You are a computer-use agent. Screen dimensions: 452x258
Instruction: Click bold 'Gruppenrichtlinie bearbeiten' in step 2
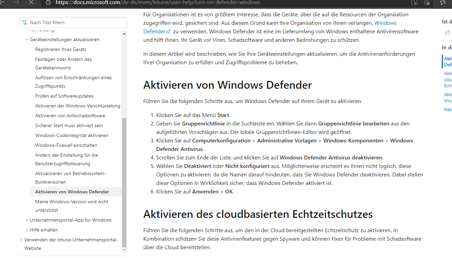354,123
